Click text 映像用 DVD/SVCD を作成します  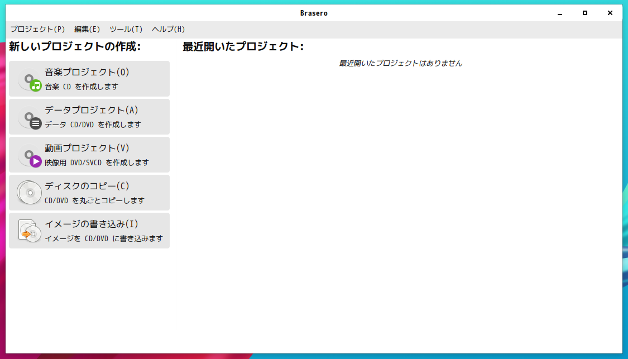[x=97, y=162]
